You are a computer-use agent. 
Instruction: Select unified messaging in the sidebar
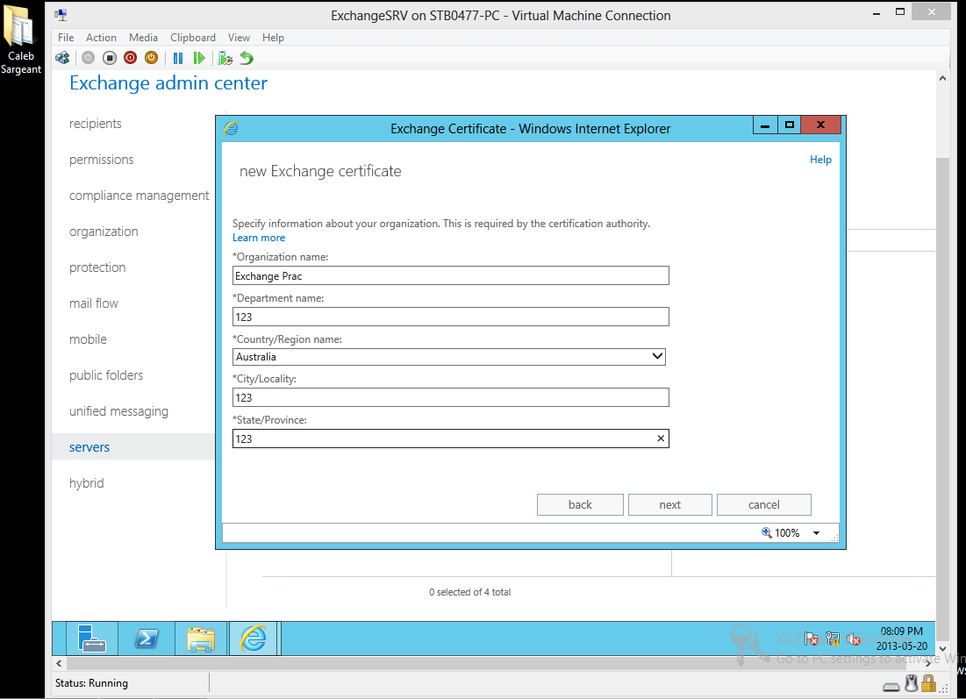119,411
